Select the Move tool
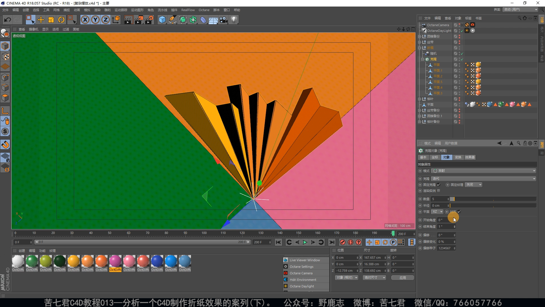Screen dimensions: 545x307 click(x=41, y=20)
